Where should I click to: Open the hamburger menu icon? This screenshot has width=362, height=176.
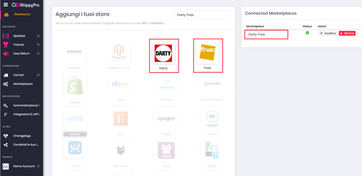tap(6, 5)
